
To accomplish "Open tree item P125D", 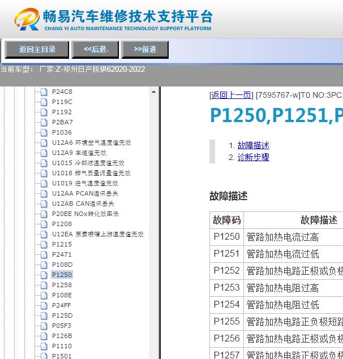I will point(62,315).
